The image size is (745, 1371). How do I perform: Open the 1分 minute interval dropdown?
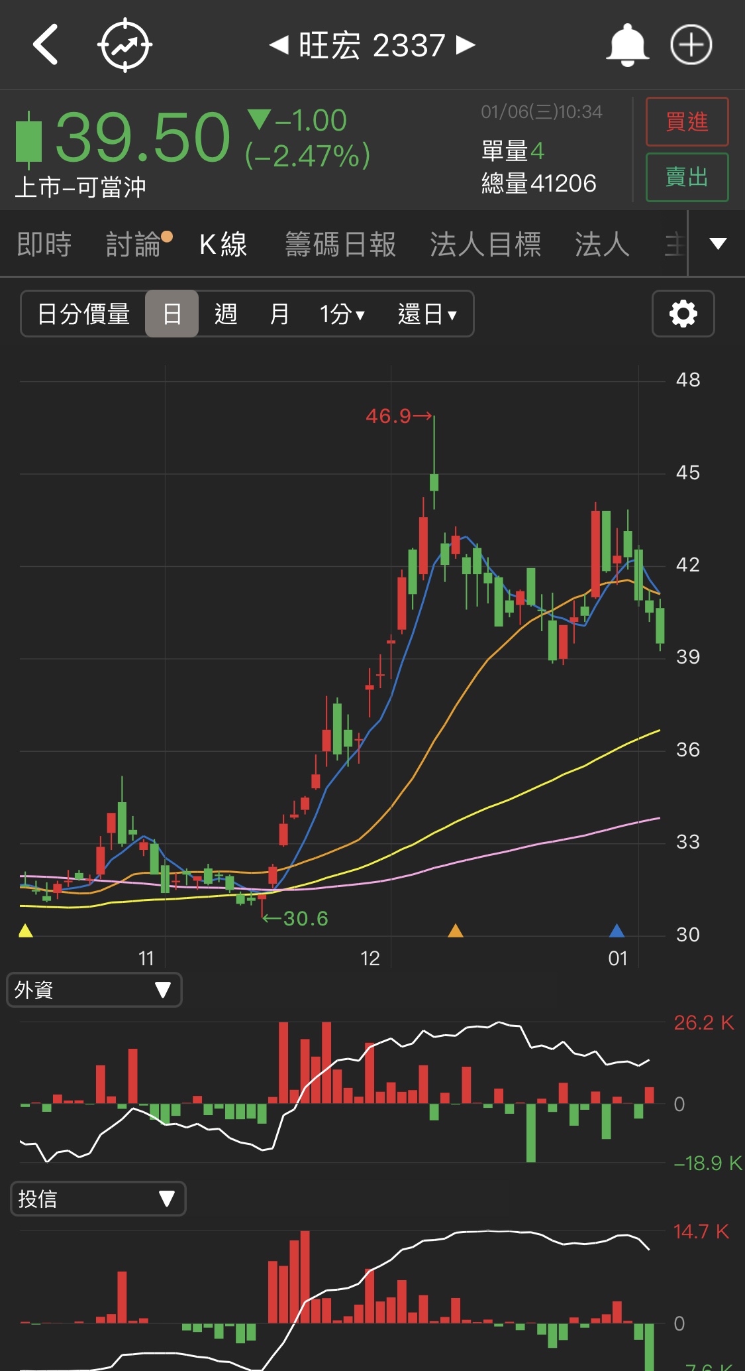(x=342, y=314)
